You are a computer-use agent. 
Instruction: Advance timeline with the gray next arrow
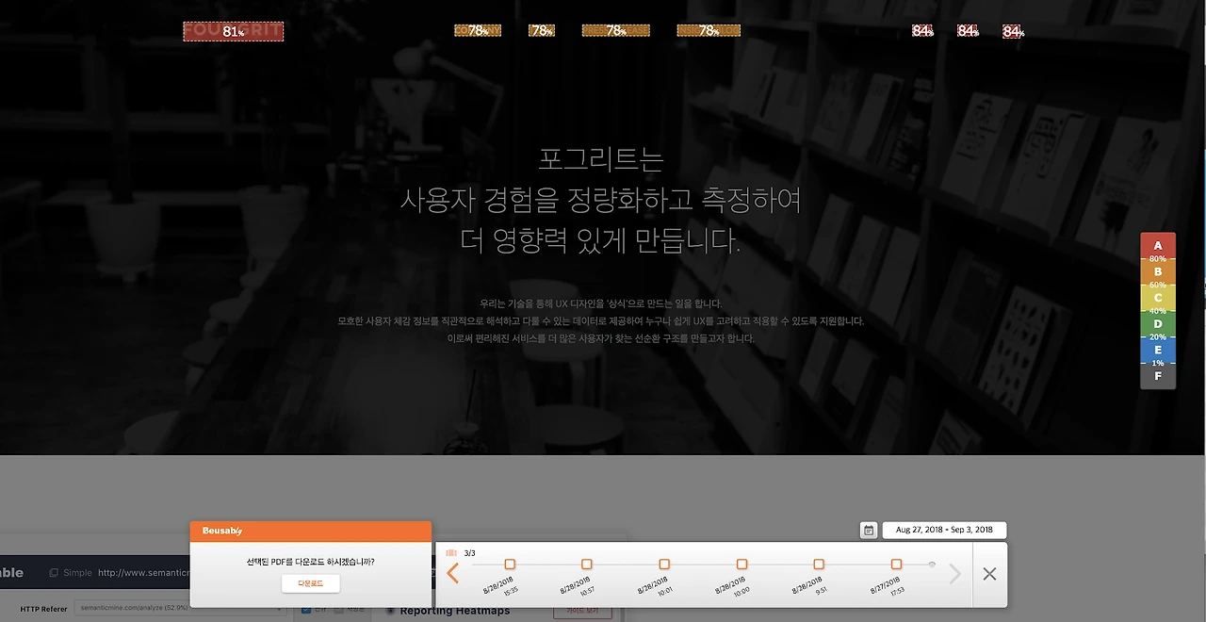(954, 573)
